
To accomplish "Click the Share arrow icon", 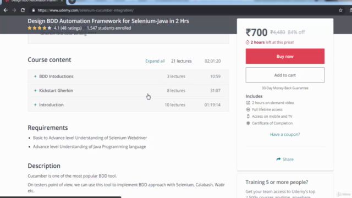I will 278,159.
